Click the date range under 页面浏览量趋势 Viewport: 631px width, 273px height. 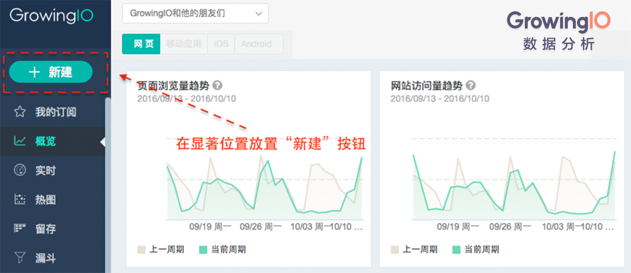[x=186, y=99]
